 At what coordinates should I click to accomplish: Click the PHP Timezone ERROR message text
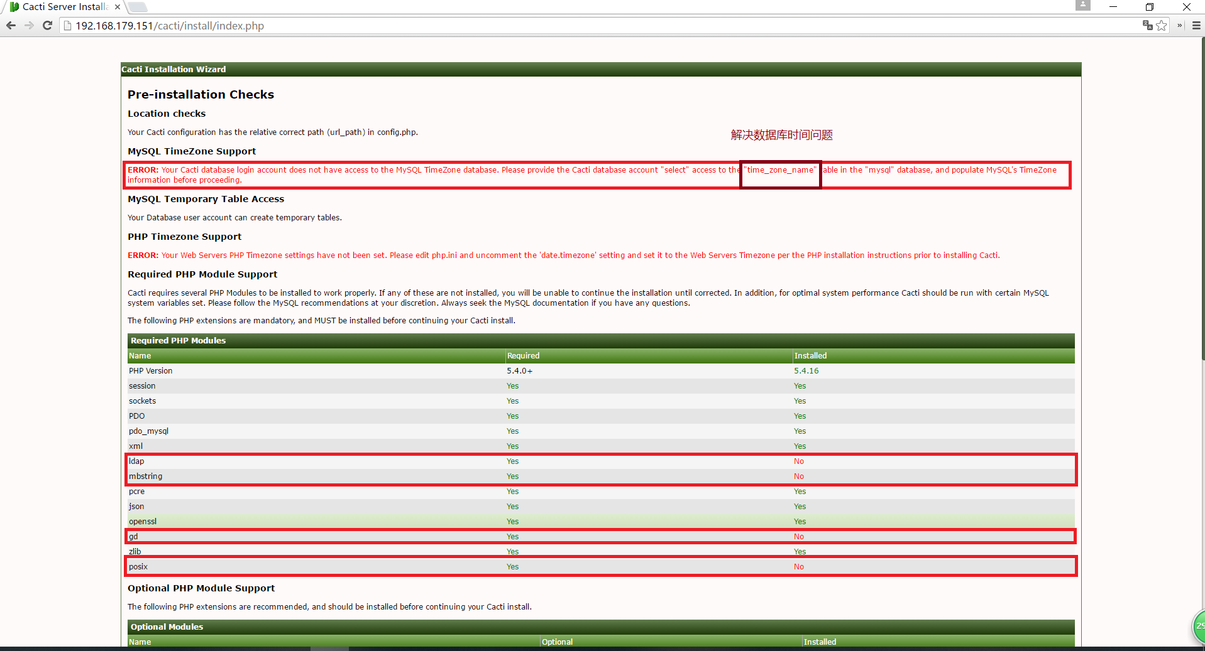tap(564, 256)
